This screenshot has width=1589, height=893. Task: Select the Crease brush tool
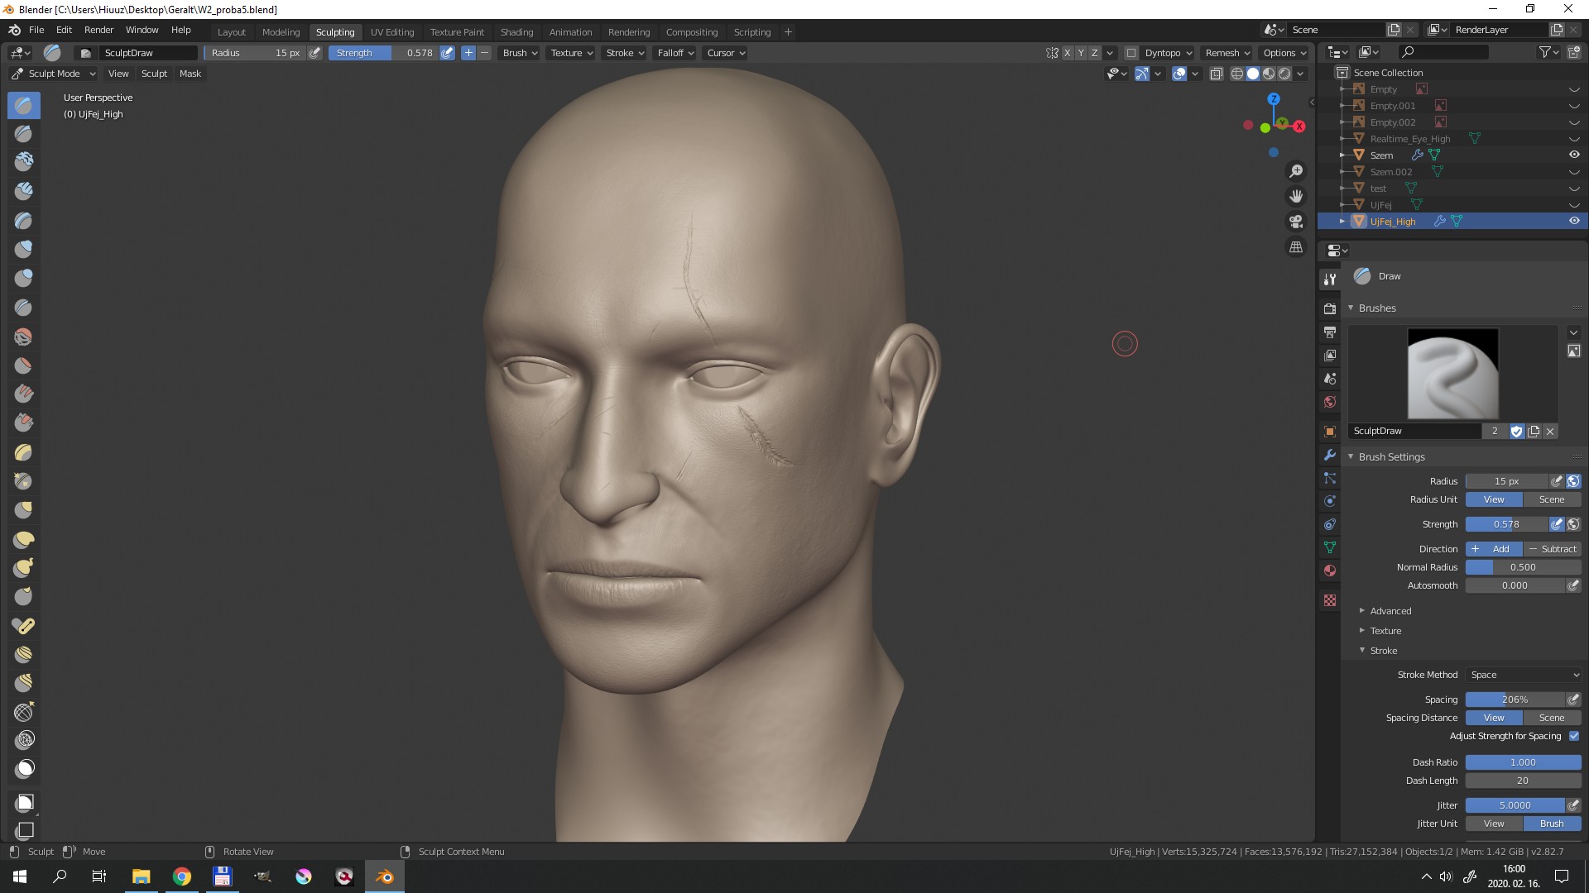[x=24, y=307]
